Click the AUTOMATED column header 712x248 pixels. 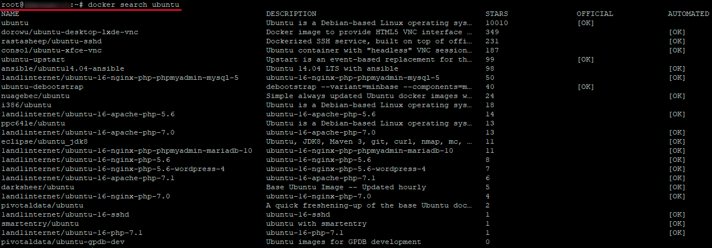click(x=688, y=14)
